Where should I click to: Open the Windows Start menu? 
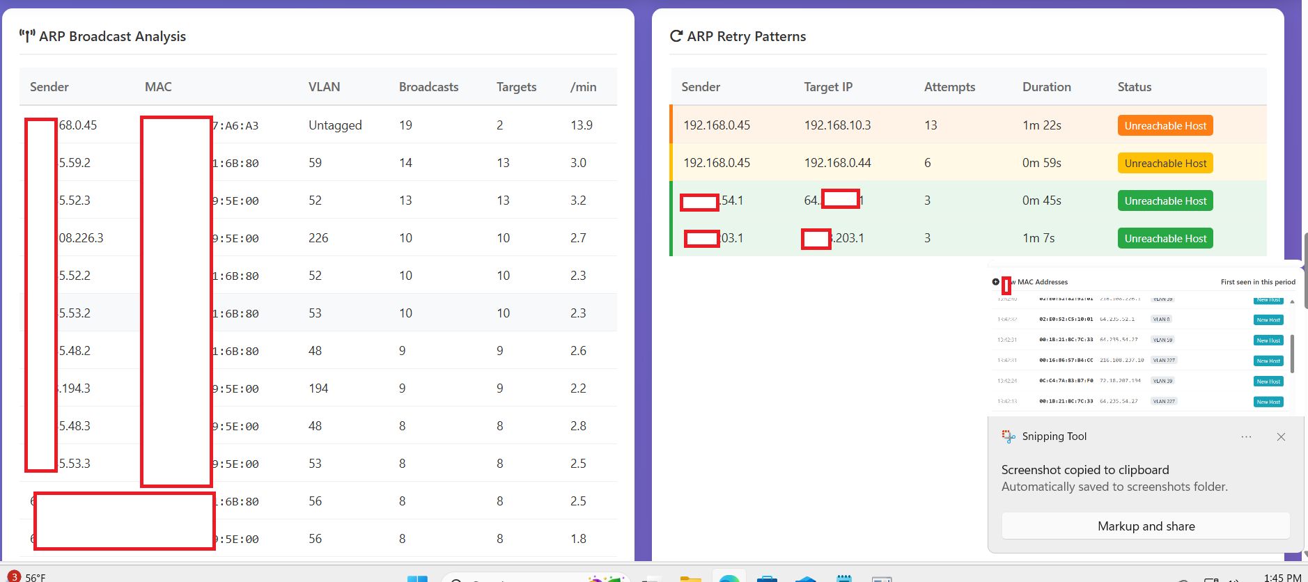click(x=417, y=578)
